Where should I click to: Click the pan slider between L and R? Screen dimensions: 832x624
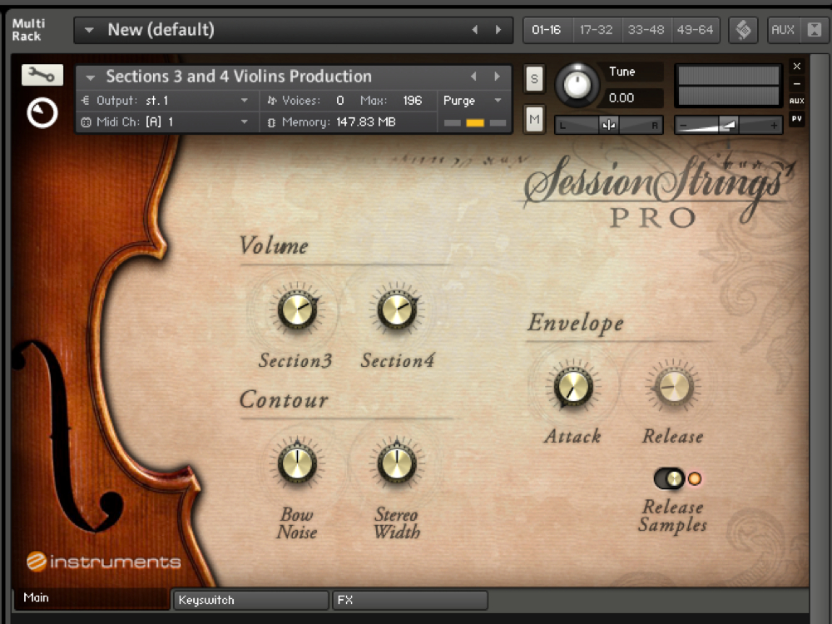point(609,126)
